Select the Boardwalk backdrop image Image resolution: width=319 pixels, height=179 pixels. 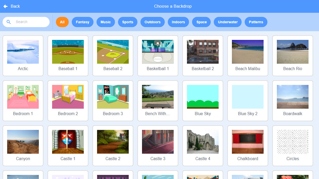coord(293,97)
